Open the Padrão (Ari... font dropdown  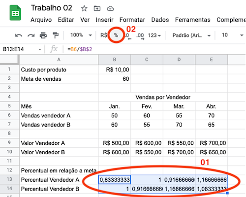(191, 35)
